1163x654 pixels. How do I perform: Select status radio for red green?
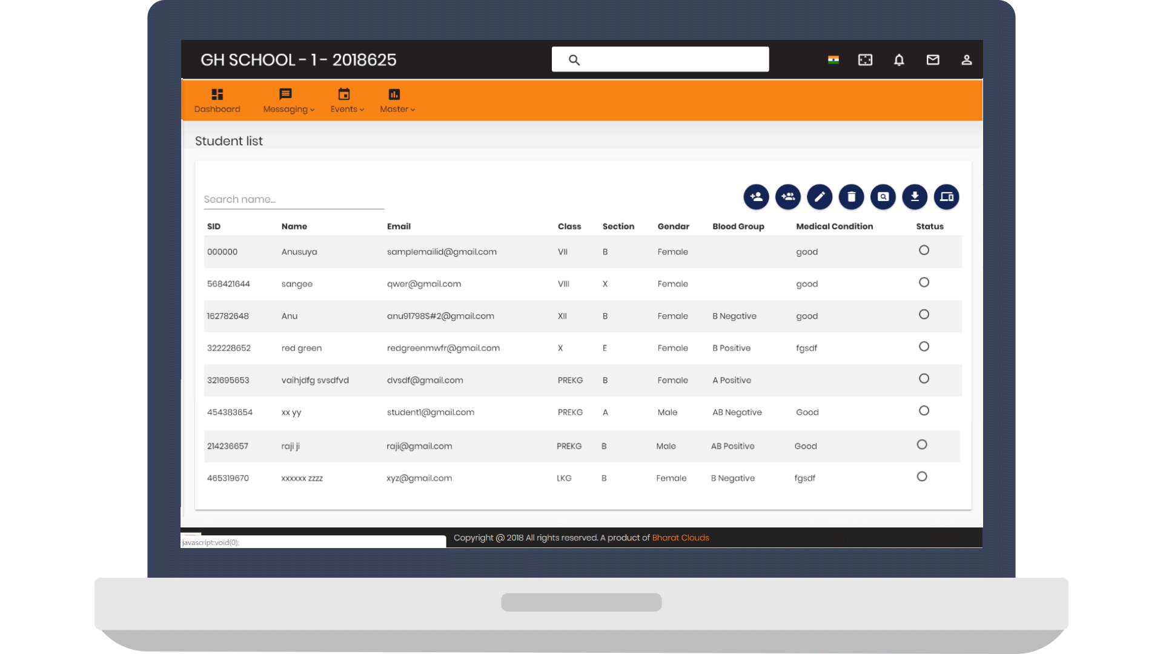[x=924, y=346]
